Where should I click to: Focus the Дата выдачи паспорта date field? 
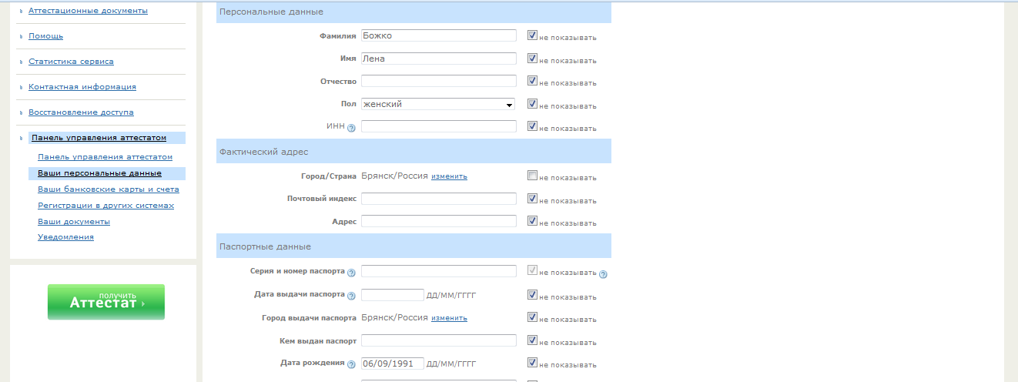coord(393,294)
